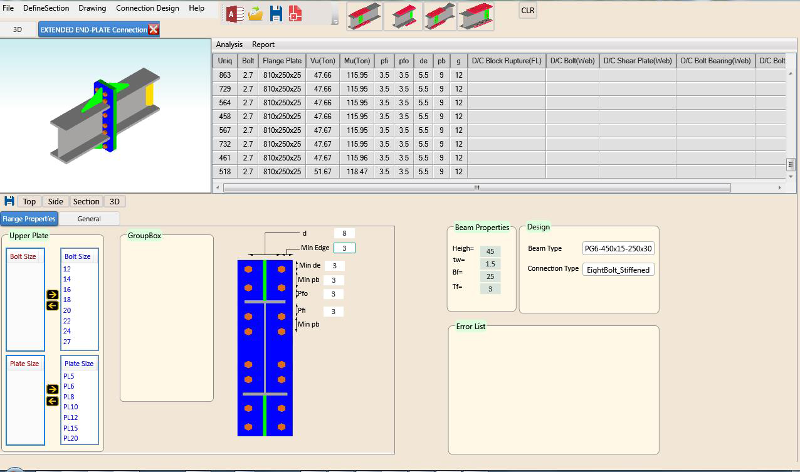Image resolution: width=800 pixels, height=472 pixels.
Task: Click the red PDF export icon
Action: click(x=296, y=14)
